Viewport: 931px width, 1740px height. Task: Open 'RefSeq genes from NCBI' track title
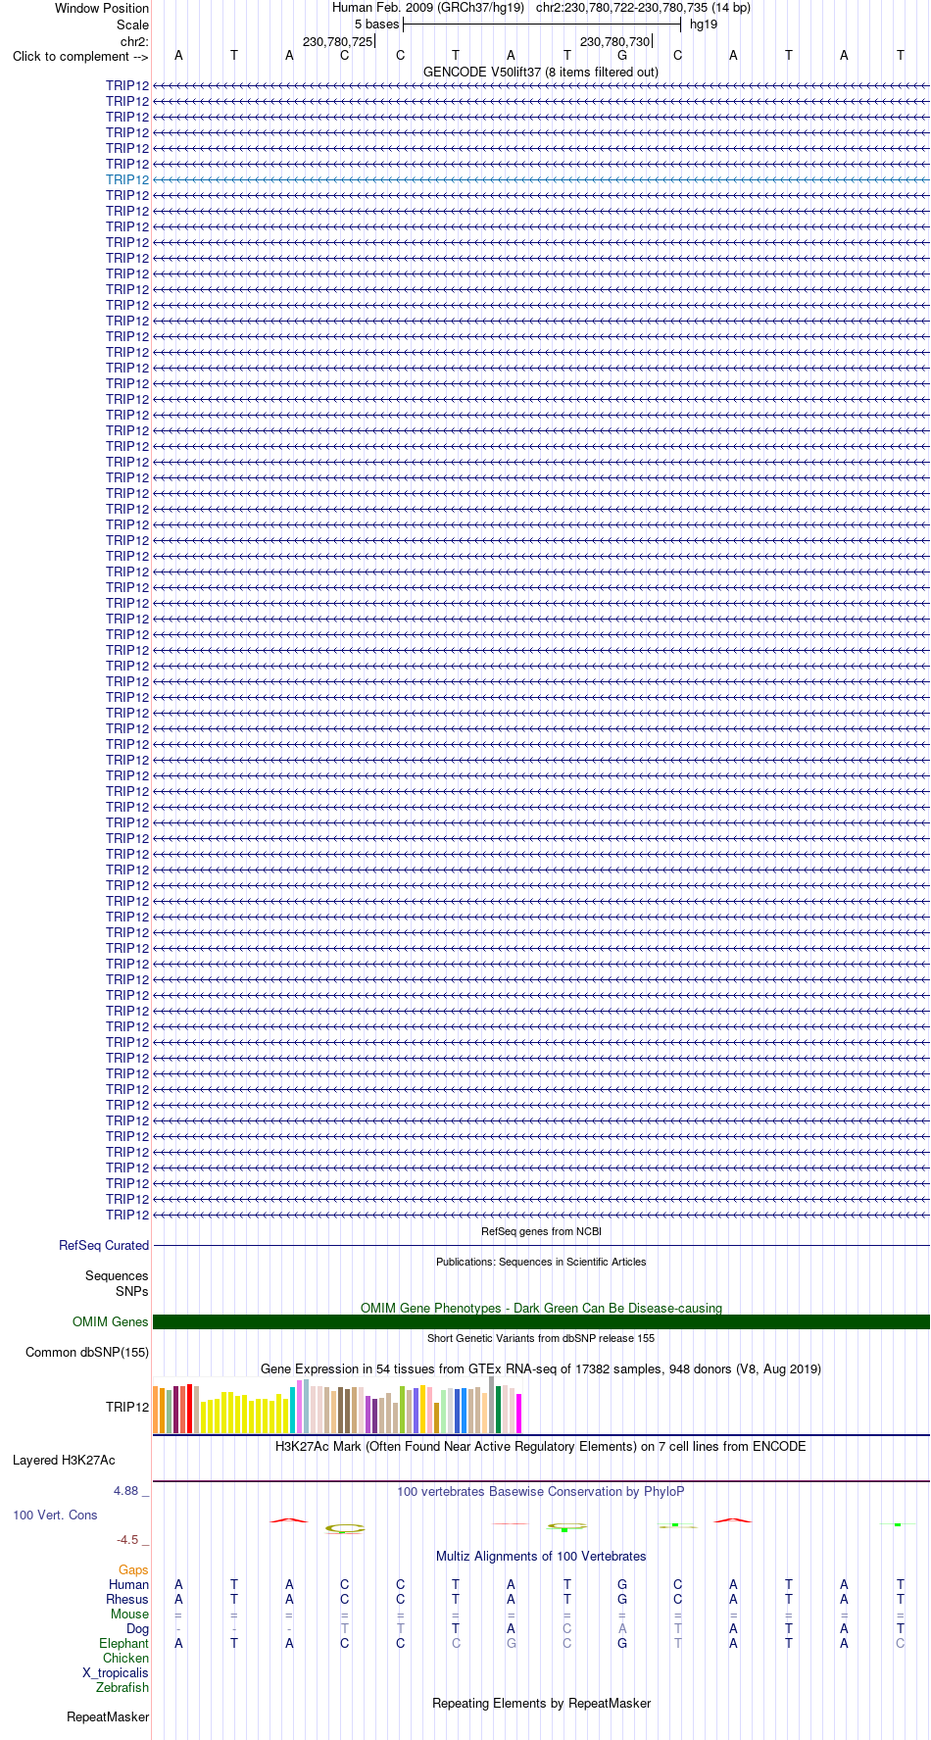click(541, 1231)
